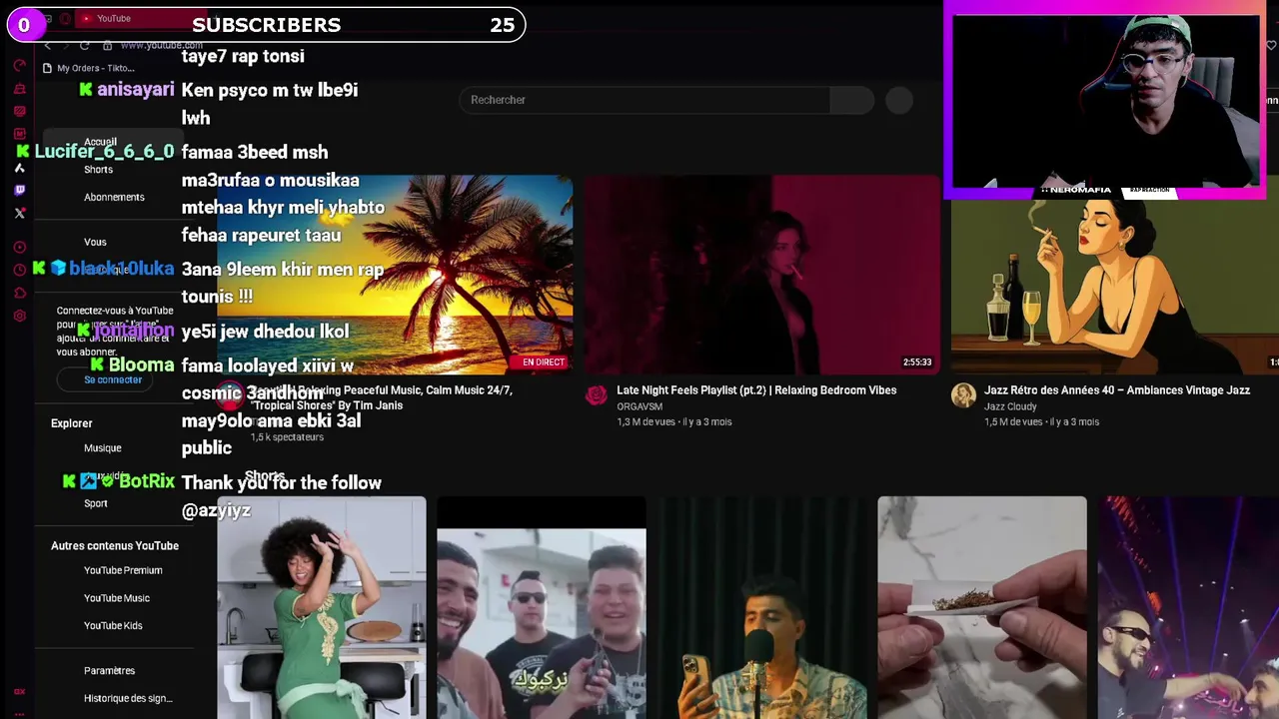Play the Late Night Feels Playlist thumbnail
Viewport: 1279px width, 719px height.
point(761,275)
